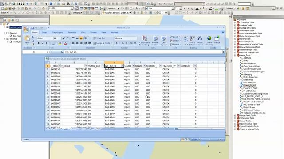Select the ArcMap Pan hand tool
The height and width of the screenshot is (159, 284).
10,4
